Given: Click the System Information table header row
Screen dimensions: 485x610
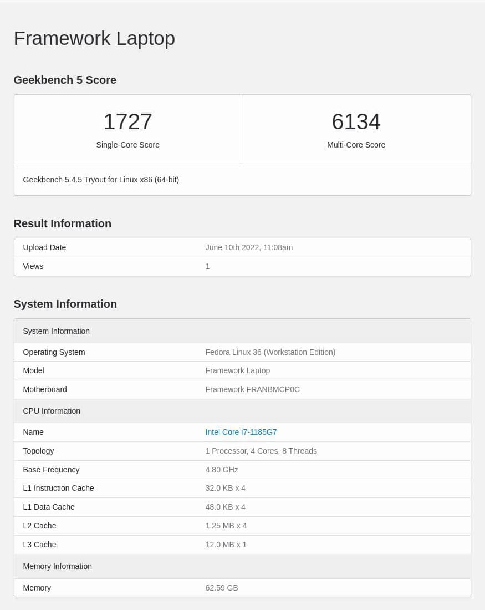Looking at the screenshot, I should point(242,331).
